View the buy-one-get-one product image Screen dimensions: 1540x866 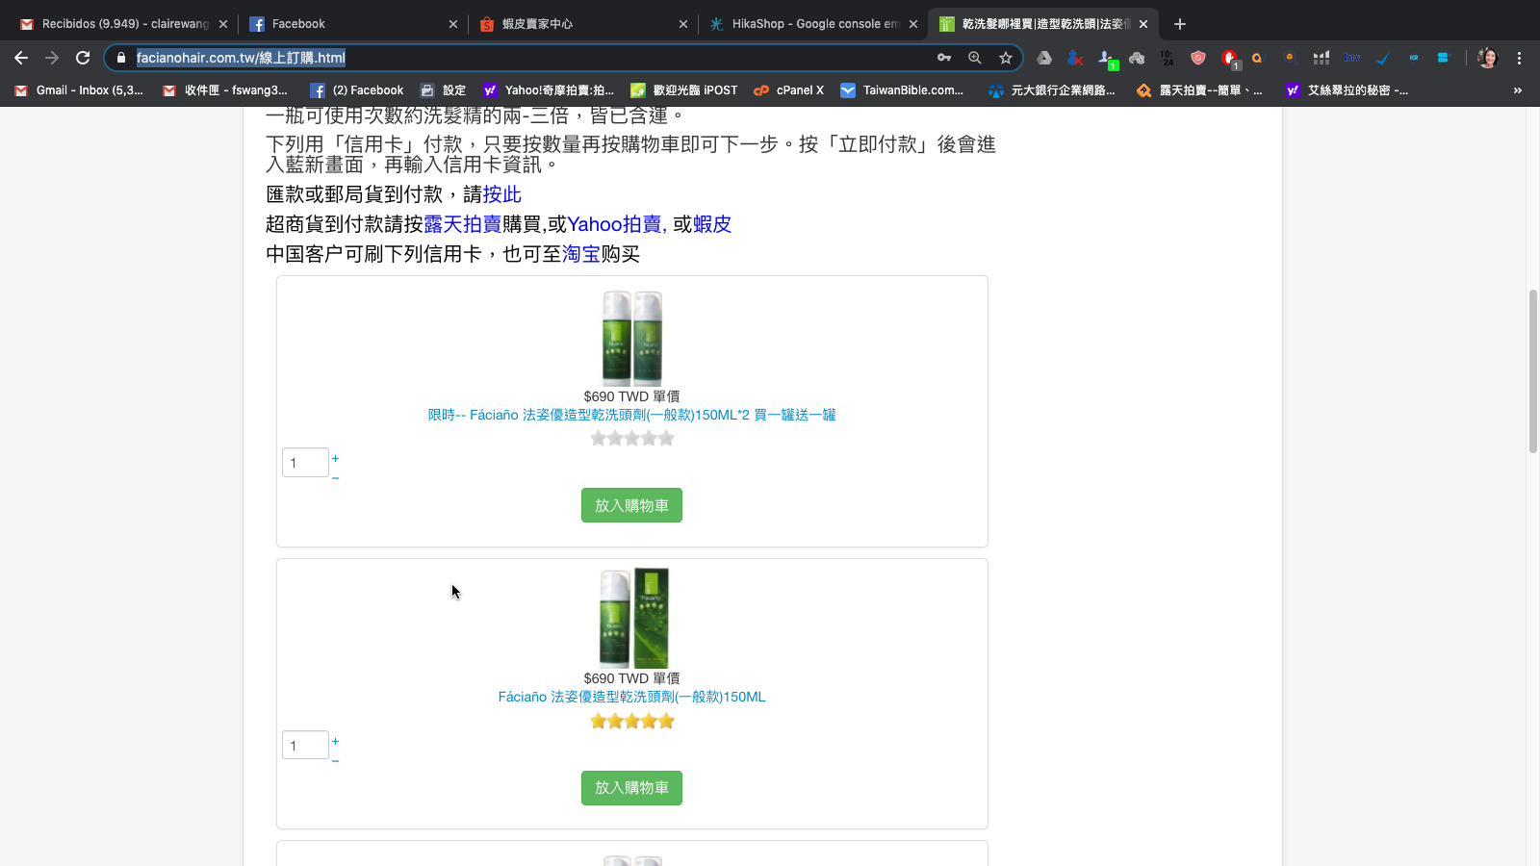click(632, 338)
